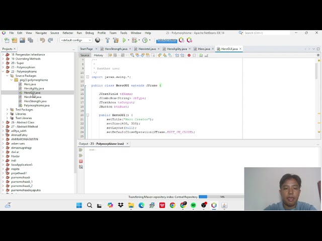Viewport: 322px width, 241px height.
Task: Switch to the HeroAgility.java tab
Action: point(177,49)
